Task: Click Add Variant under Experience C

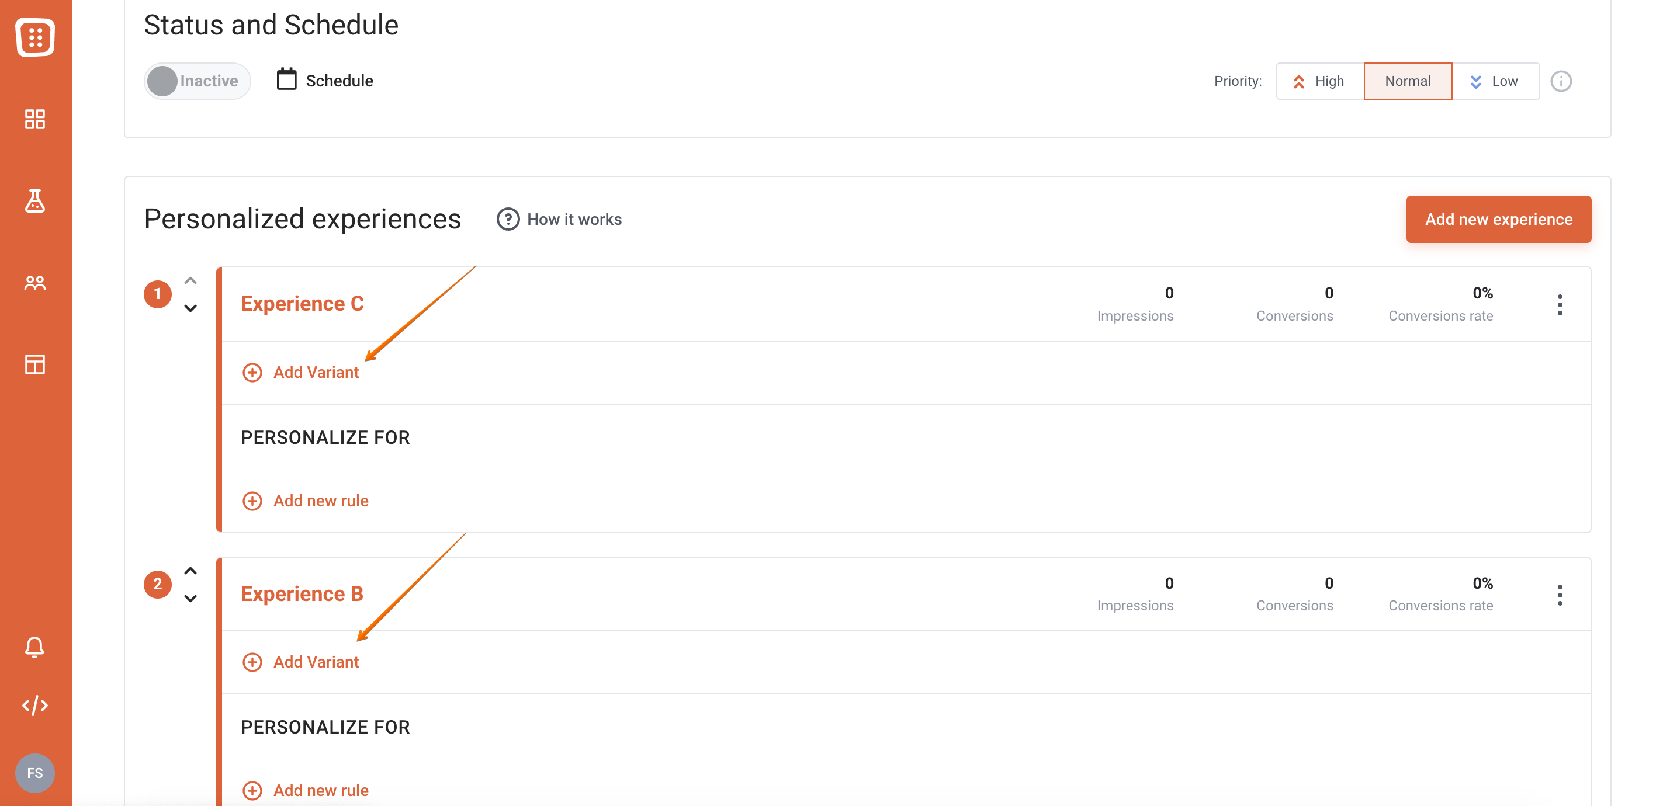Action: 300,373
